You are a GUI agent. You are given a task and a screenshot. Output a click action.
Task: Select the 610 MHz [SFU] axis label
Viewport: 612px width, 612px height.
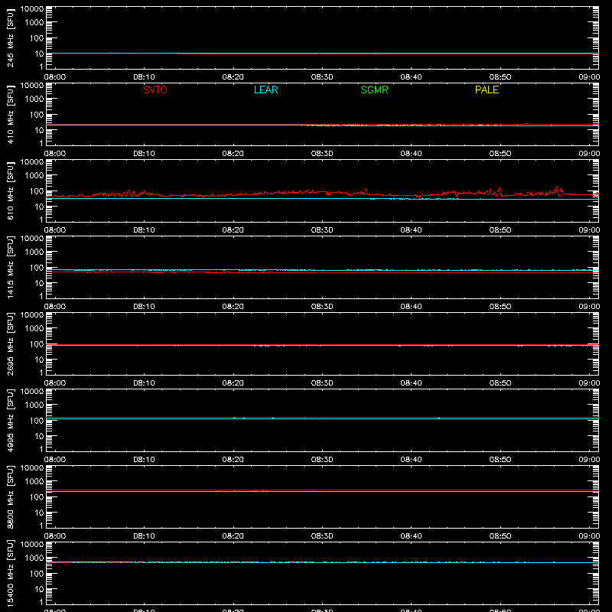click(x=10, y=190)
